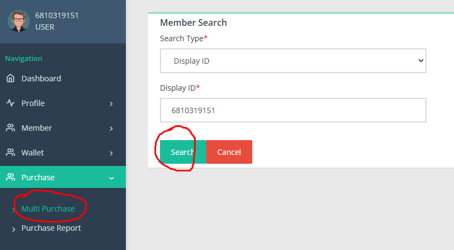The width and height of the screenshot is (454, 250).
Task: Expand the Member submenu chevron
Action: pyautogui.click(x=111, y=129)
